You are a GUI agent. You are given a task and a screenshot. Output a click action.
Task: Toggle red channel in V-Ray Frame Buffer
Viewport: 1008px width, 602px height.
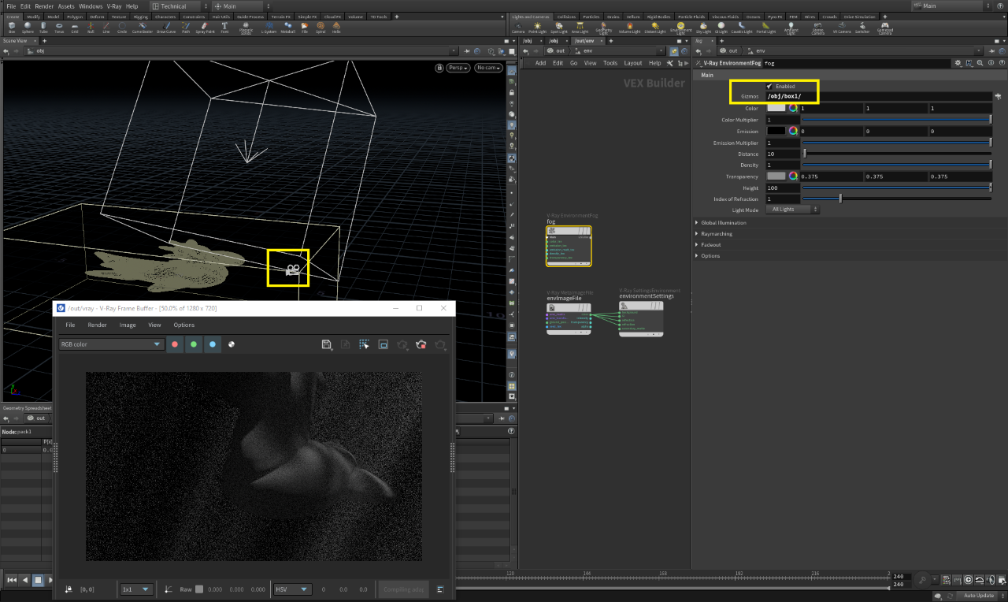coord(175,344)
